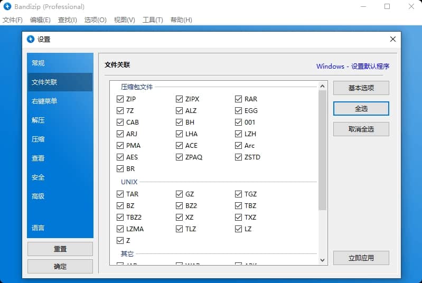The width and height of the screenshot is (422, 283).
Task: Toggle the BZ checkbox
Action: coord(120,205)
